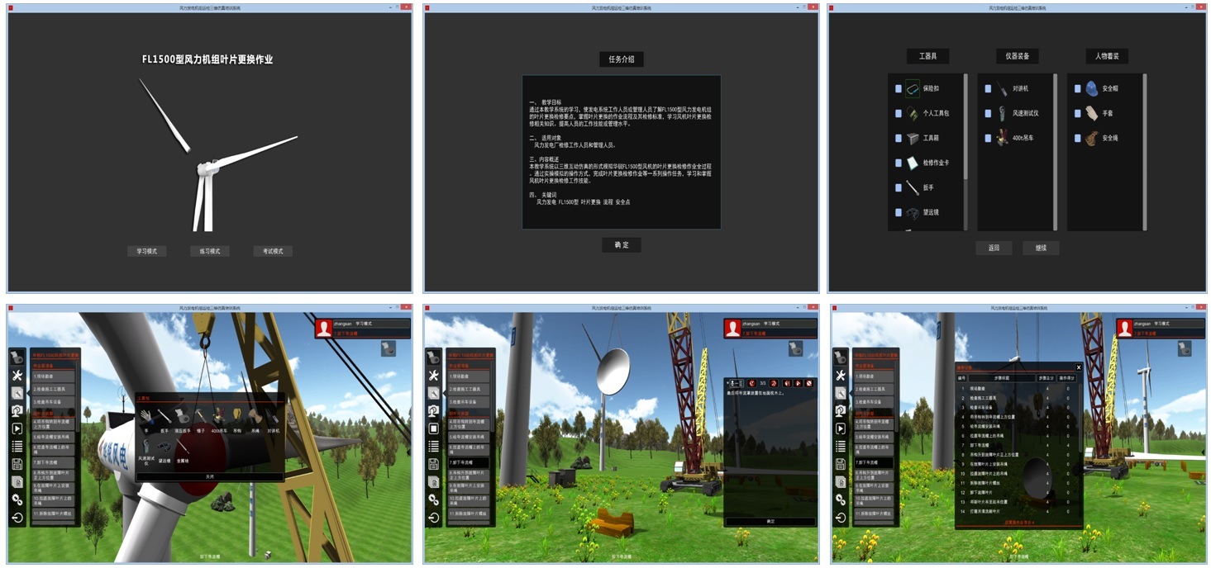Image resolution: width=1211 pixels, height=568 pixels.
Task: Click the 工具箱 toolbox icon in the 工器具 list
Action: [x=913, y=139]
